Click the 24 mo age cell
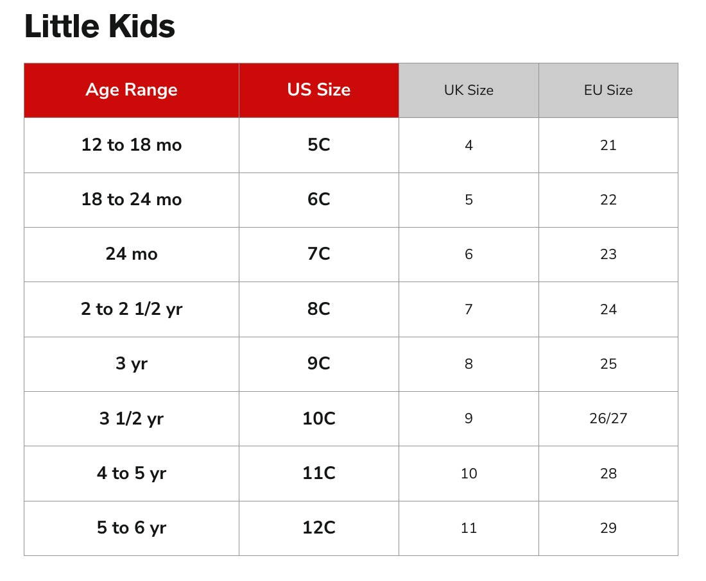This screenshot has width=706, height=581. (132, 254)
